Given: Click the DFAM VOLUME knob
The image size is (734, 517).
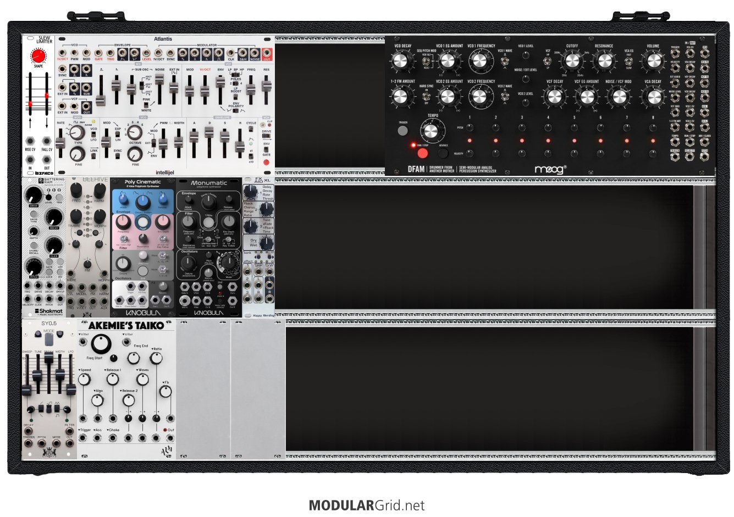Looking at the screenshot, I should [x=653, y=60].
